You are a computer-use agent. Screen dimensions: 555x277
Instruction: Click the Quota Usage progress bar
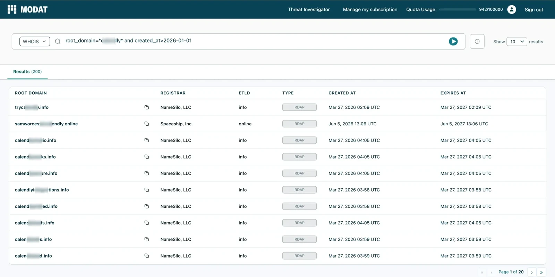point(458,10)
